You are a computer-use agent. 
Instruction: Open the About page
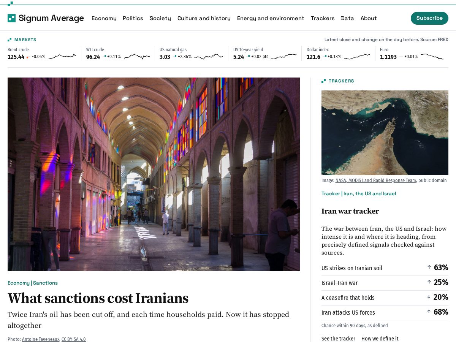pyautogui.click(x=369, y=18)
